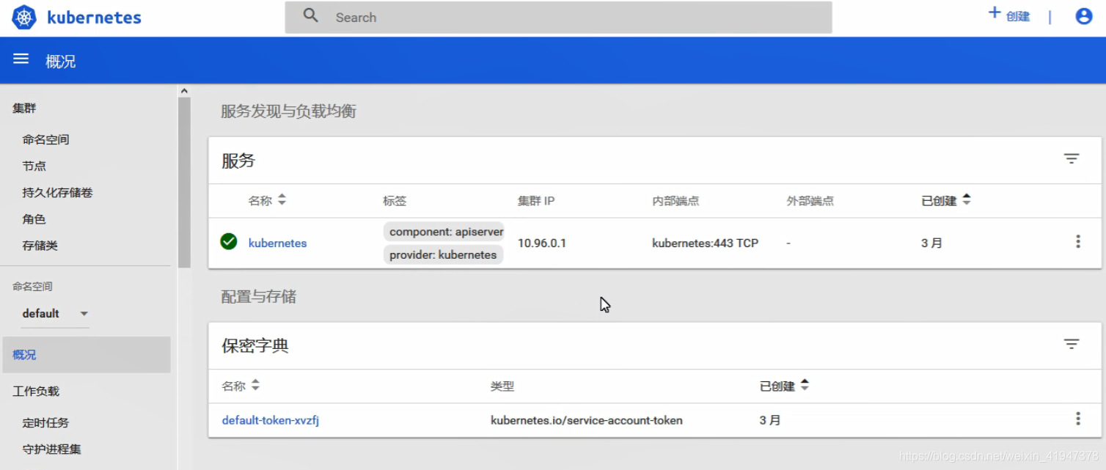Open the default namespace dropdown

84,314
